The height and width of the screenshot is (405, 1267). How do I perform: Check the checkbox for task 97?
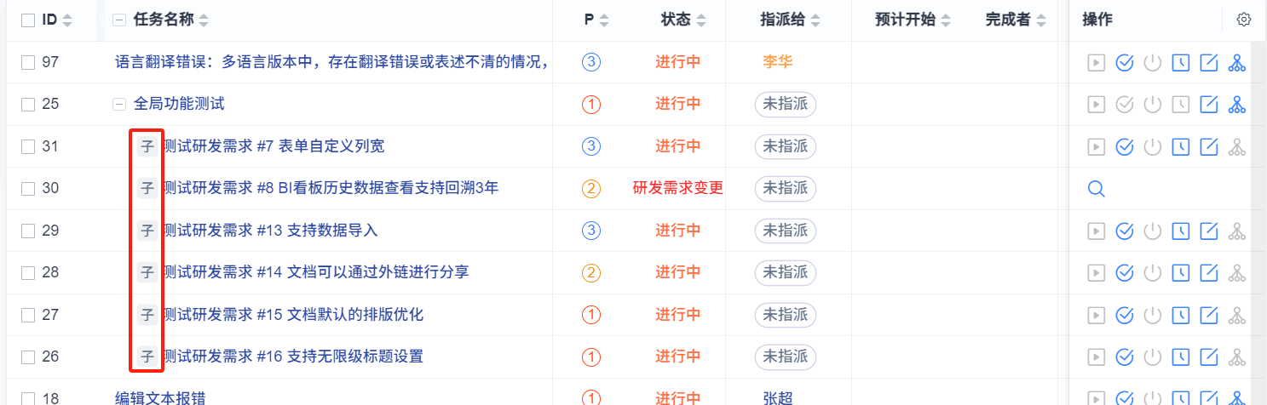point(28,62)
